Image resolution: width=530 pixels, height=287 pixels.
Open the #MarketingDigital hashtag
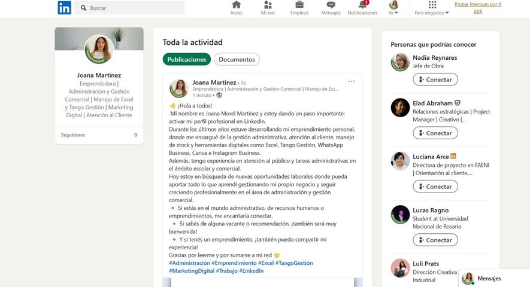pos(192,271)
